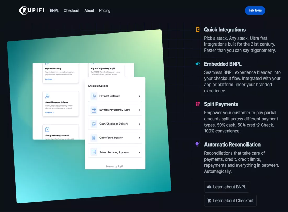Click the Payment Gateway card title
The image size is (288, 212).
point(53,69)
